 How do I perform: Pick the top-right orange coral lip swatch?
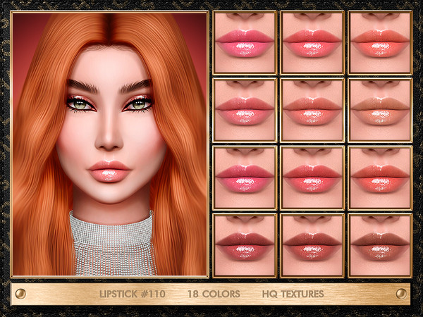380,42
